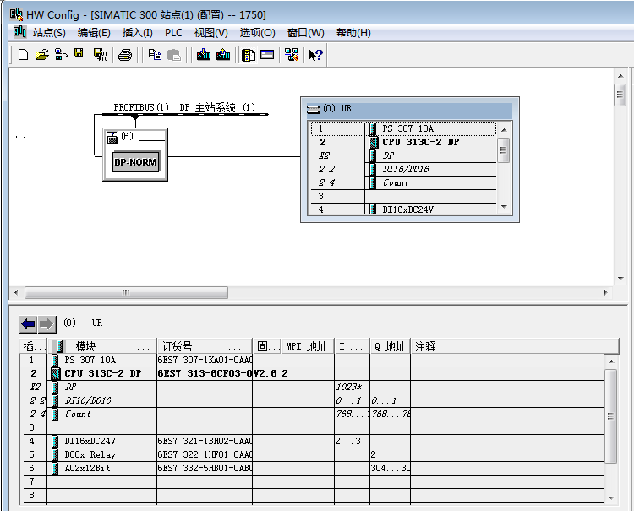Image resolution: width=634 pixels, height=511 pixels.
Task: Toggle the hardware Catalog view button
Action: click(249, 55)
